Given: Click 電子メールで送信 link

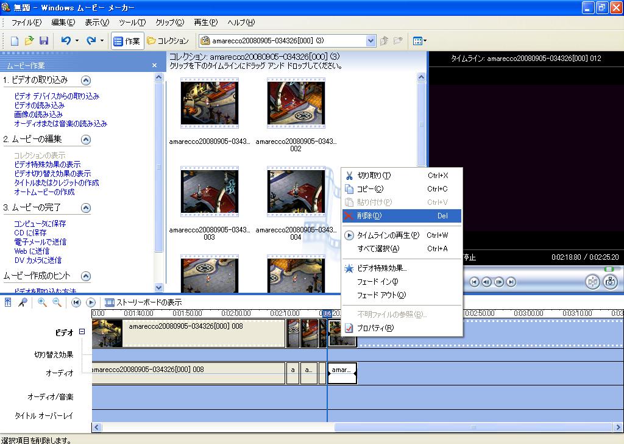Looking at the screenshot, I should [x=40, y=242].
